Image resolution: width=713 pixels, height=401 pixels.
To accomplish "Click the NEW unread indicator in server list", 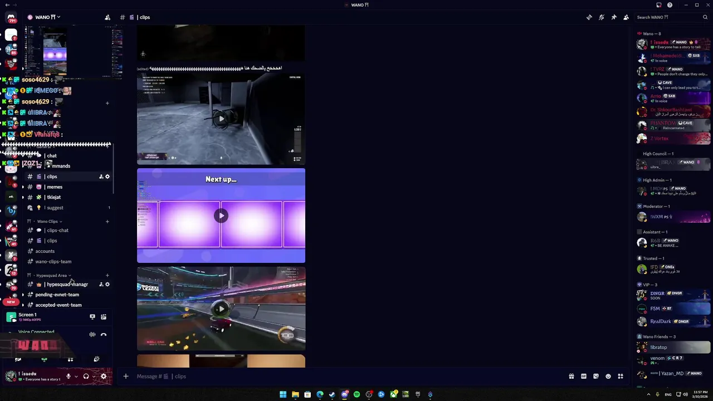I will coord(11,302).
